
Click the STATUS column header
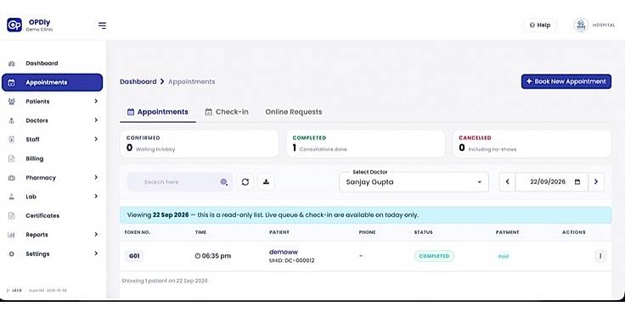tap(423, 232)
